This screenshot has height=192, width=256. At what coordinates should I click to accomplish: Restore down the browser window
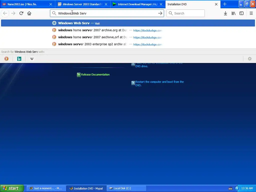(247, 4)
